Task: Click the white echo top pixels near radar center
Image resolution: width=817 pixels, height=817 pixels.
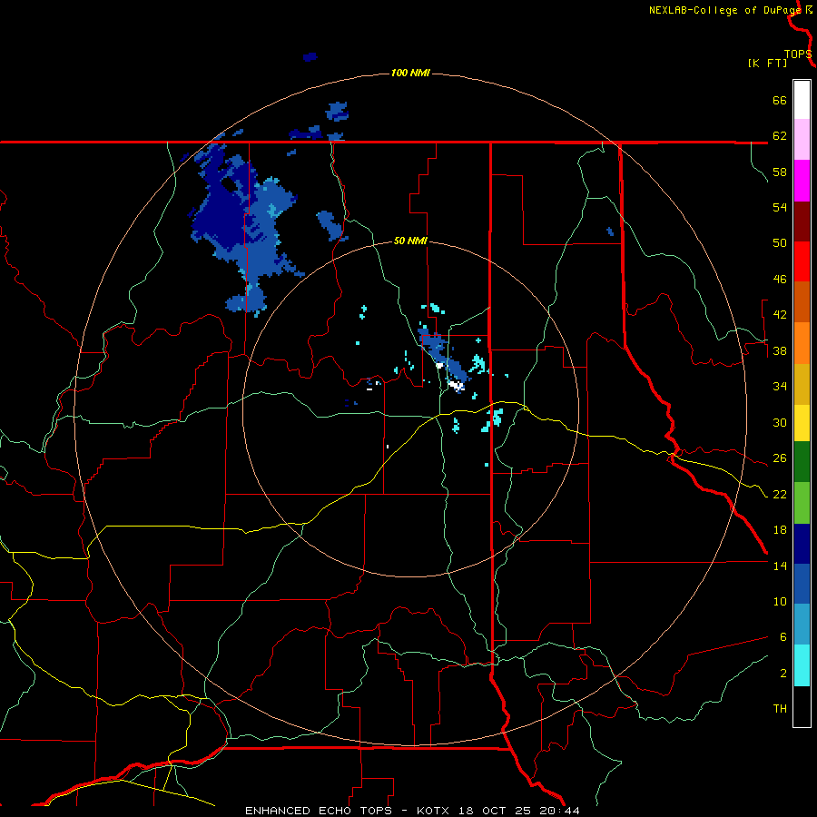Action: [457, 386]
